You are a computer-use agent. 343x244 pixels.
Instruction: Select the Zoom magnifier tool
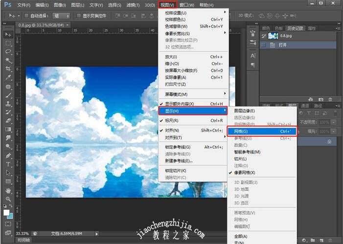(8, 199)
